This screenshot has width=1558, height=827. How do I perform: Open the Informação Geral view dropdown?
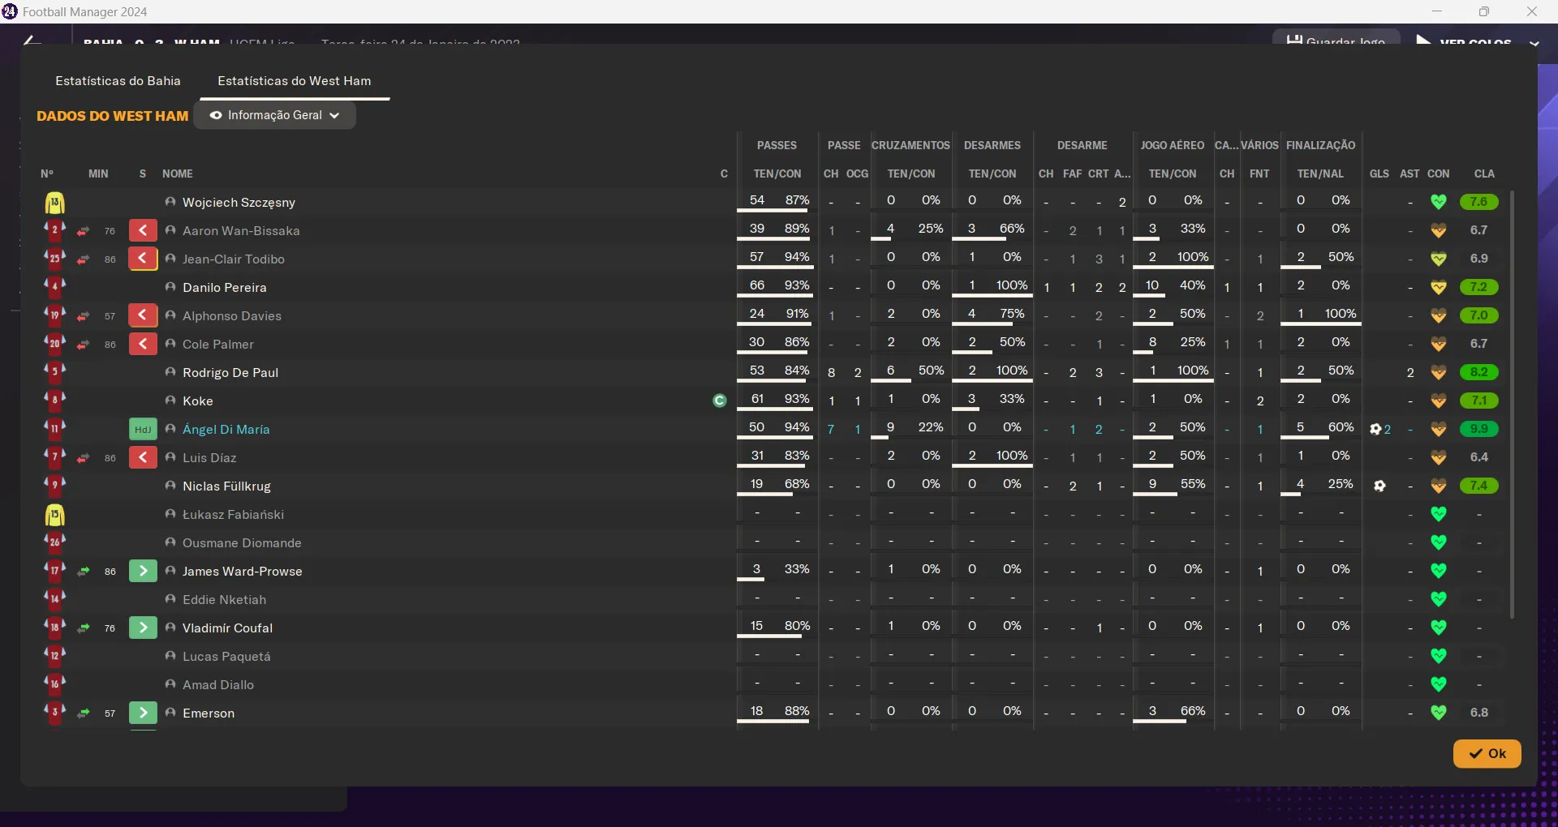(274, 115)
